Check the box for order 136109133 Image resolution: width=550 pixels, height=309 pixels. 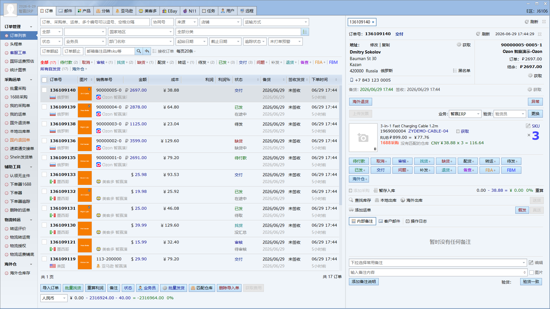pyautogui.click(x=44, y=175)
